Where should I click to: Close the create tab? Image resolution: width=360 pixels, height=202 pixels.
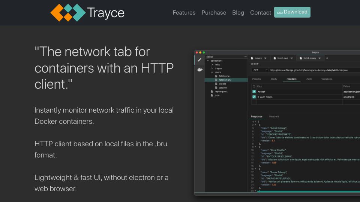(265, 58)
